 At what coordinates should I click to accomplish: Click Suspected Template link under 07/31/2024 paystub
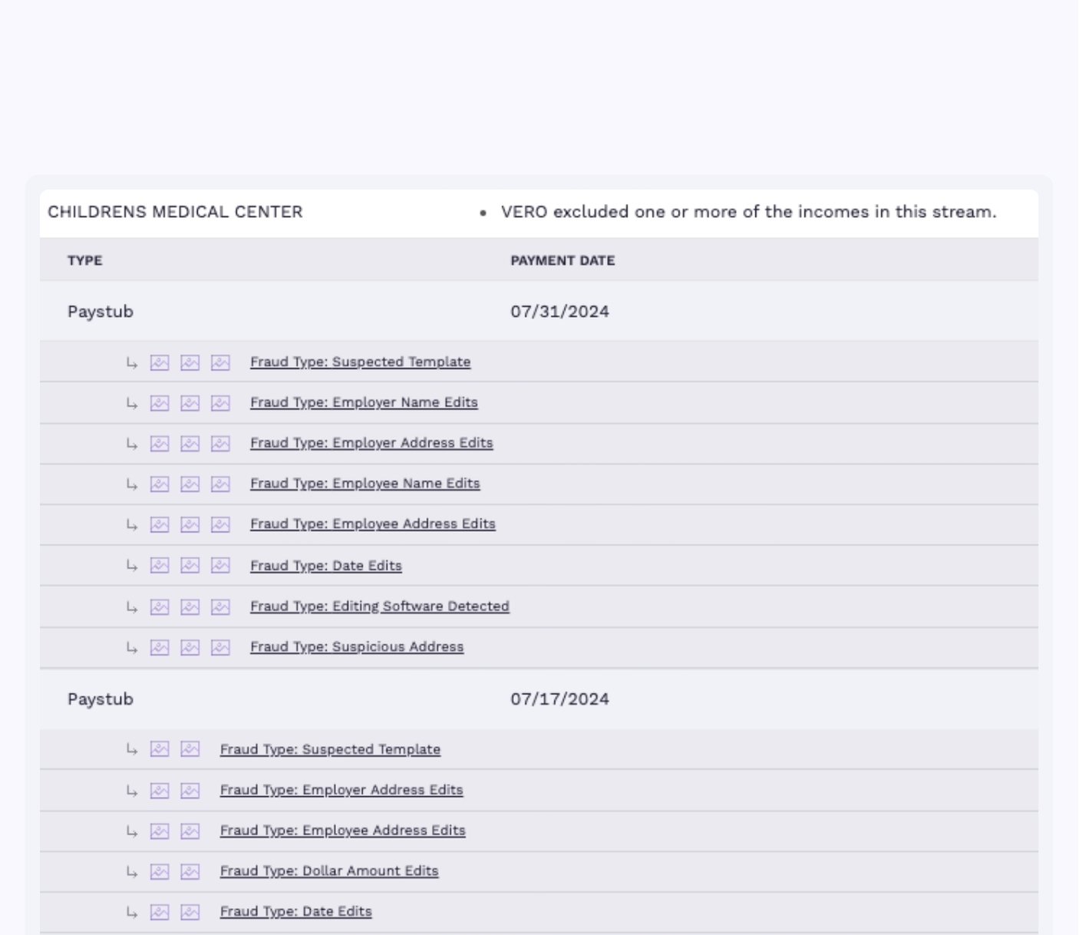click(360, 362)
